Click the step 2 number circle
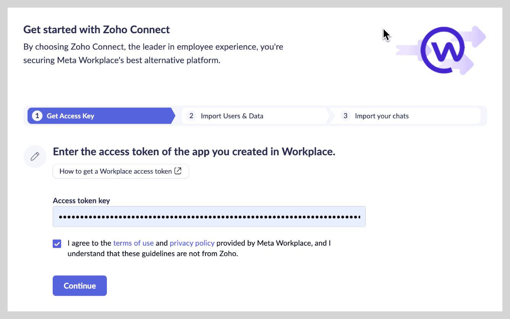Image resolution: width=510 pixels, height=319 pixels. tap(191, 116)
